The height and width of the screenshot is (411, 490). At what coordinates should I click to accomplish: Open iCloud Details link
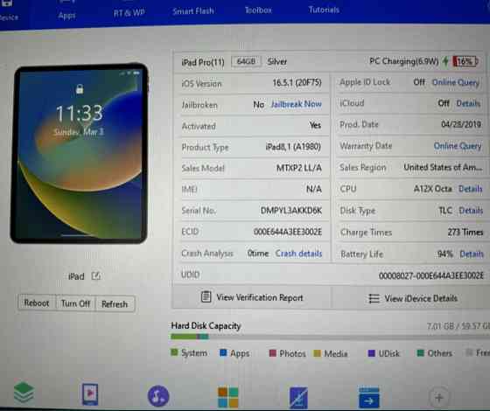coord(468,103)
